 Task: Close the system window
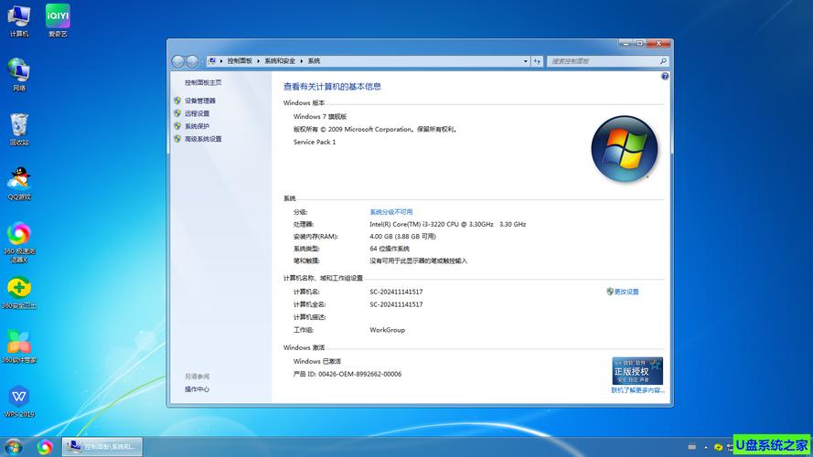pyautogui.click(x=658, y=44)
